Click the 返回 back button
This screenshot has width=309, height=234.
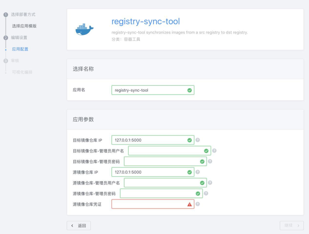tap(79, 226)
